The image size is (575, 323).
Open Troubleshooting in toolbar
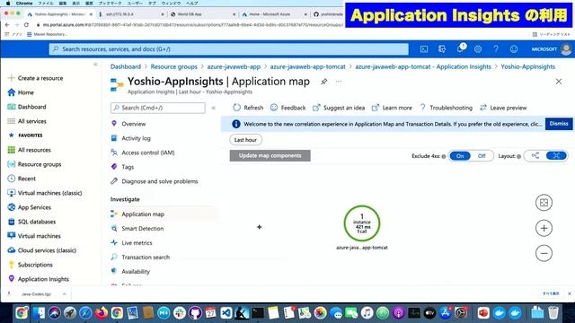(446, 108)
